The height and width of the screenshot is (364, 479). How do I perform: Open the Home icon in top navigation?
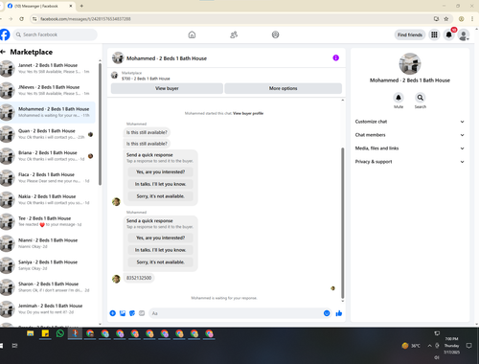click(192, 34)
